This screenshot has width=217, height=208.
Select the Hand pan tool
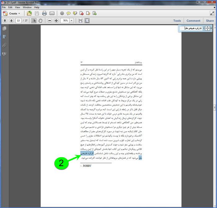[x=41, y=21]
